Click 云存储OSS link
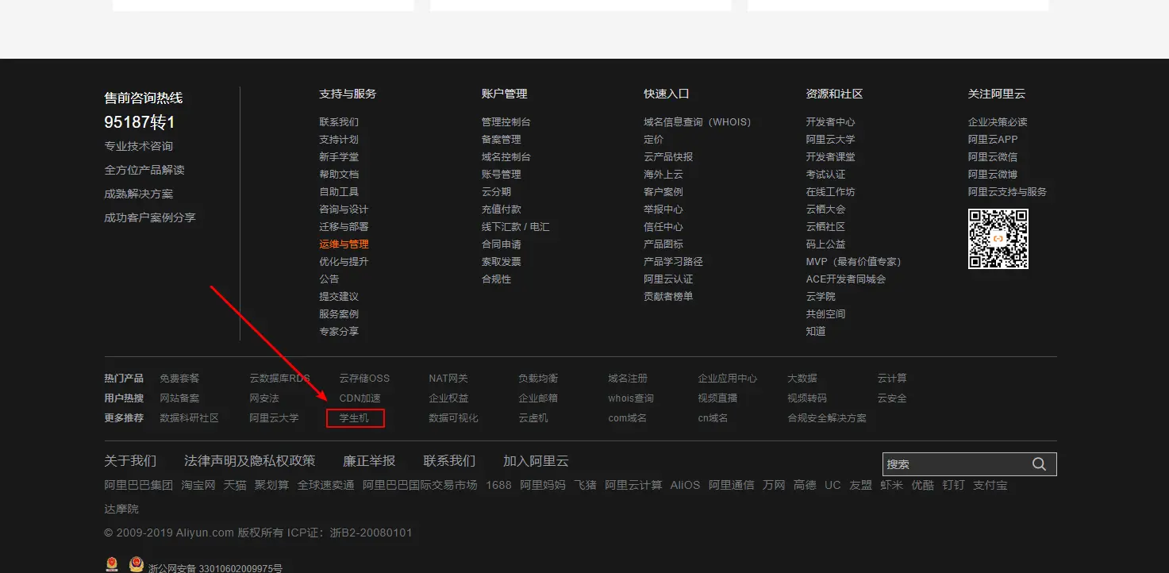 pyautogui.click(x=364, y=379)
